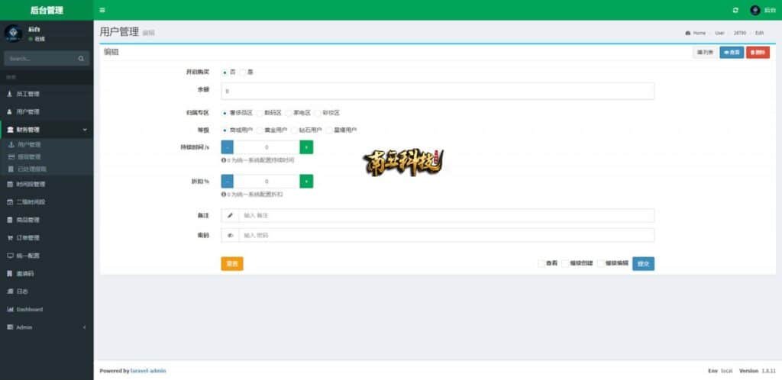
Task: Check the 继续编辑 checkbox
Action: 602,263
